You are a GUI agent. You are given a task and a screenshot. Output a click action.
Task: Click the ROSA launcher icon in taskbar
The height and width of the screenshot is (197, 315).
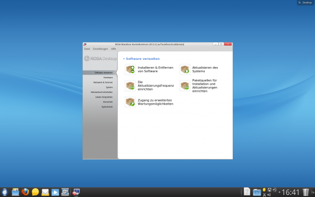[x=5, y=192]
